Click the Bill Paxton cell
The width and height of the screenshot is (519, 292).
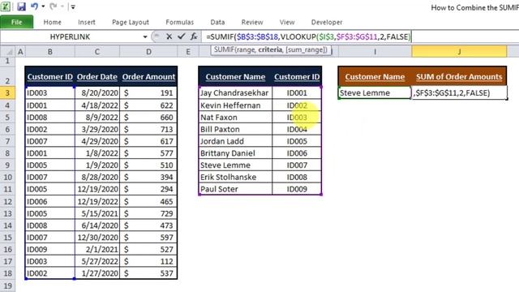click(x=235, y=129)
